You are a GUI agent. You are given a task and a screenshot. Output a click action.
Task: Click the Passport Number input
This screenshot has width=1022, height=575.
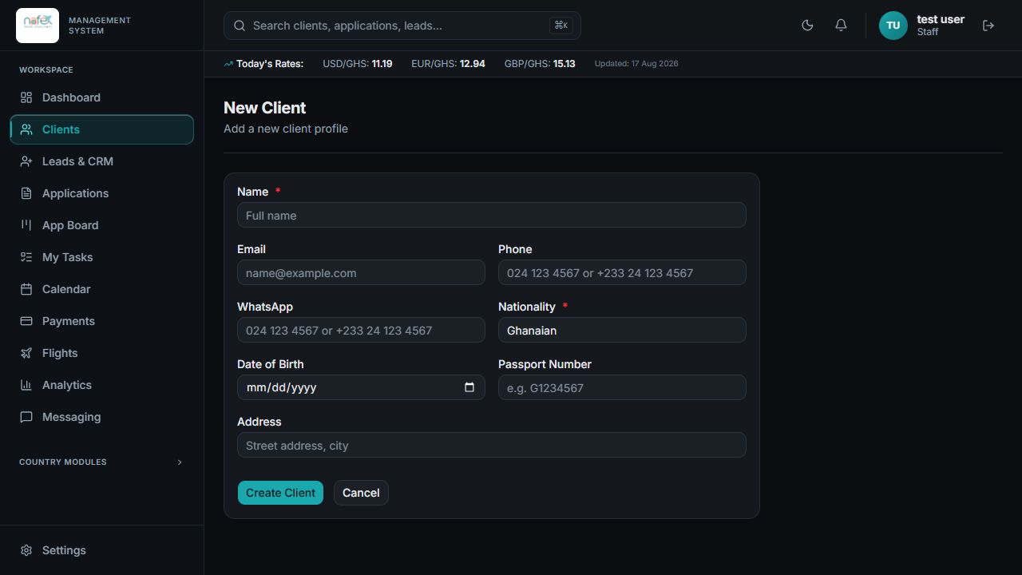point(622,387)
